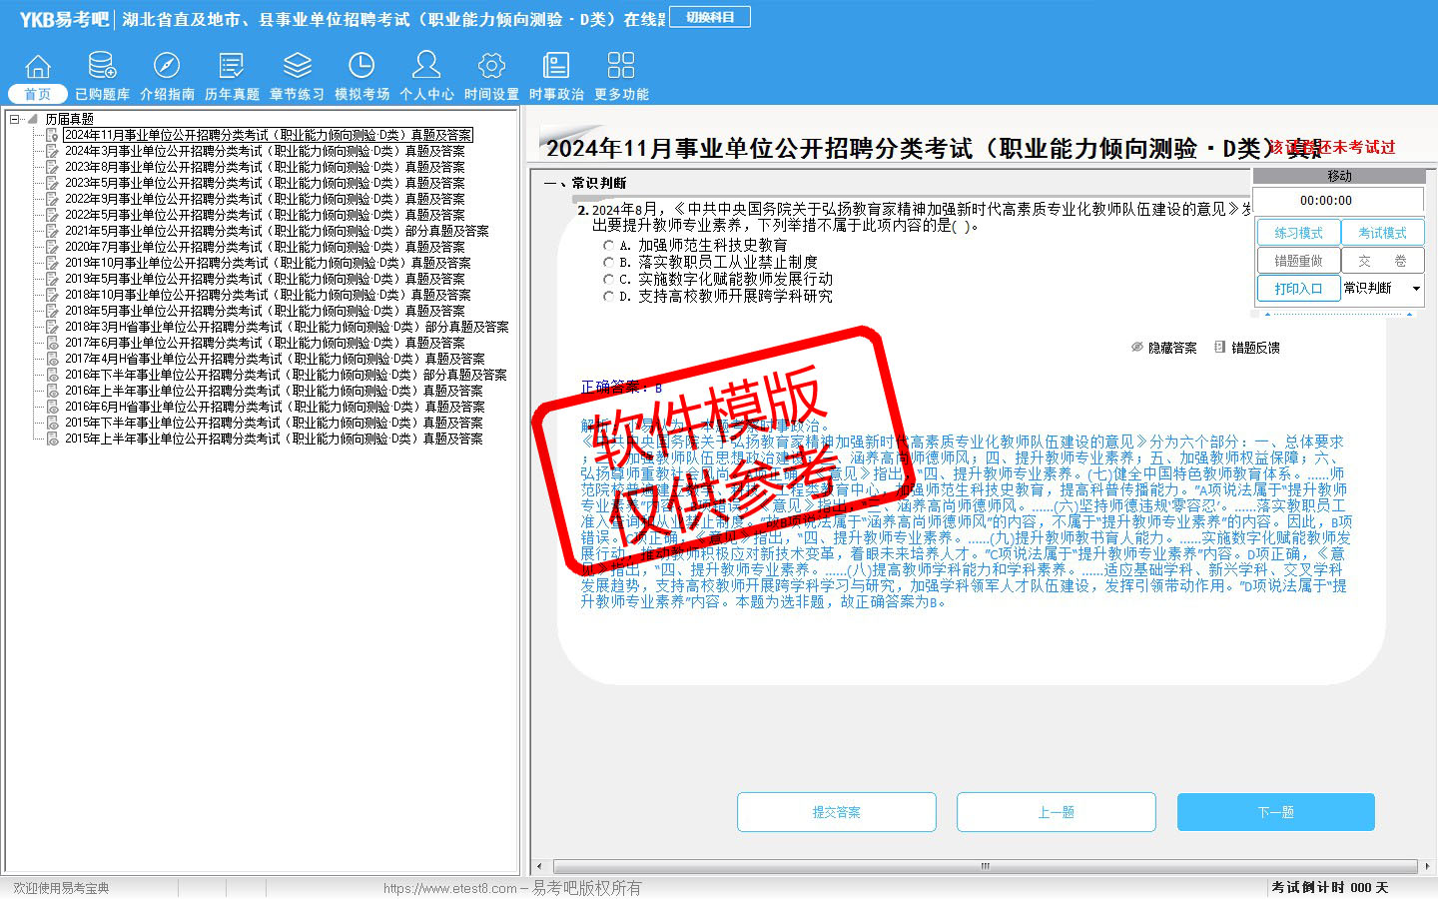Click the 欢迎使用易考宝典 status bar text
1438x899 pixels.
pyautogui.click(x=61, y=888)
